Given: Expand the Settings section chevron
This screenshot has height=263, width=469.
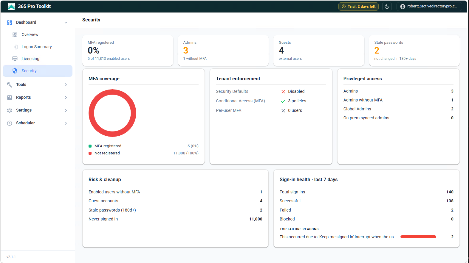Looking at the screenshot, I should [x=66, y=110].
